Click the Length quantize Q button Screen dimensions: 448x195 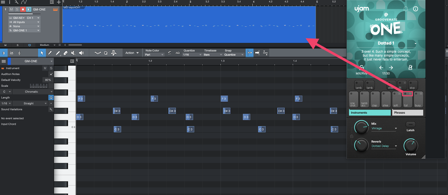pyautogui.click(x=51, y=97)
